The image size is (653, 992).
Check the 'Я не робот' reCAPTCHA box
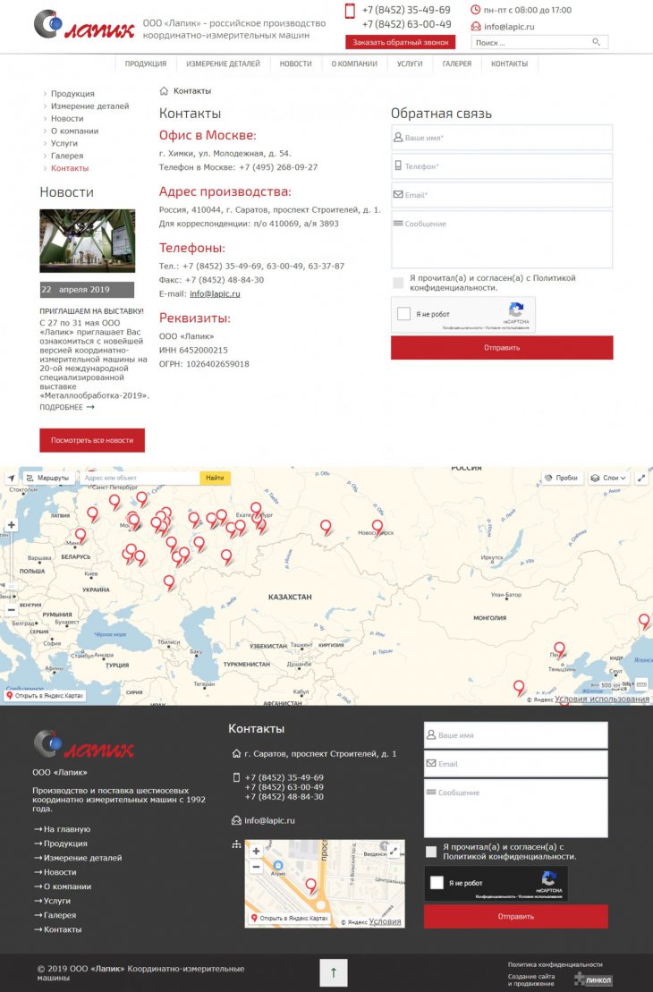(404, 314)
